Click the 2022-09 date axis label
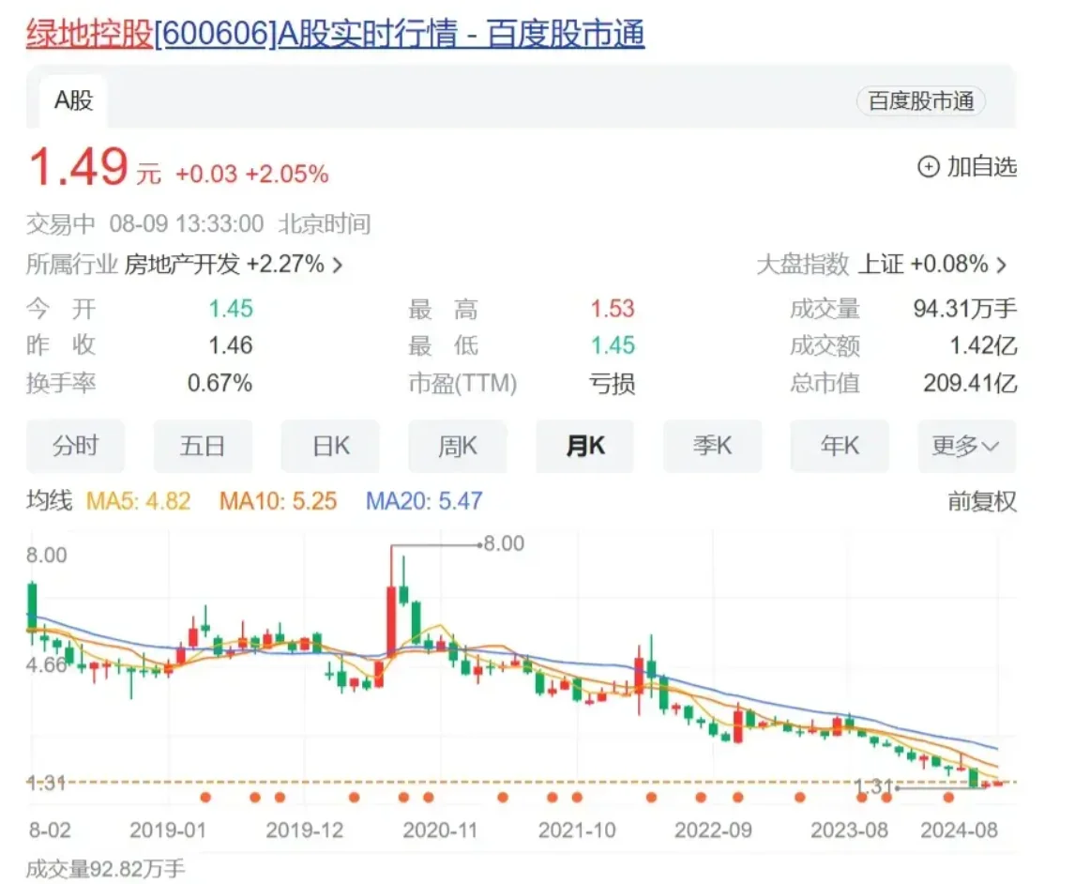Screen dimensions: 1090x884 coord(713,831)
